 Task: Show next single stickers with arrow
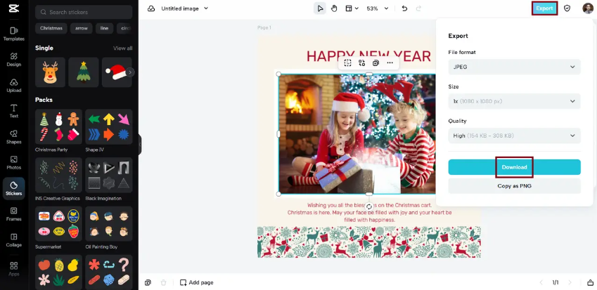[x=130, y=72]
